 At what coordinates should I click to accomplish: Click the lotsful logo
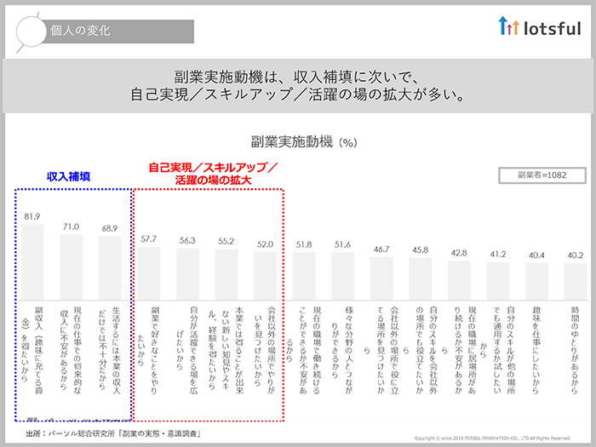coord(540,26)
